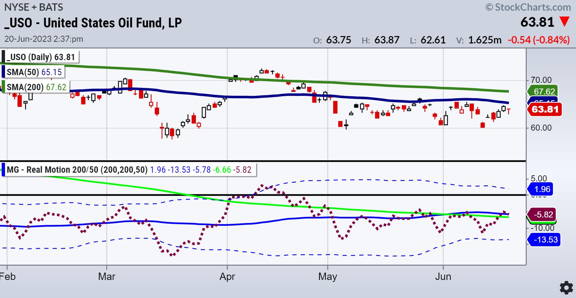Image resolution: width=576 pixels, height=298 pixels.
Task: Click the green color bar beside SMA(200)
Action: pyautogui.click(x=3, y=87)
